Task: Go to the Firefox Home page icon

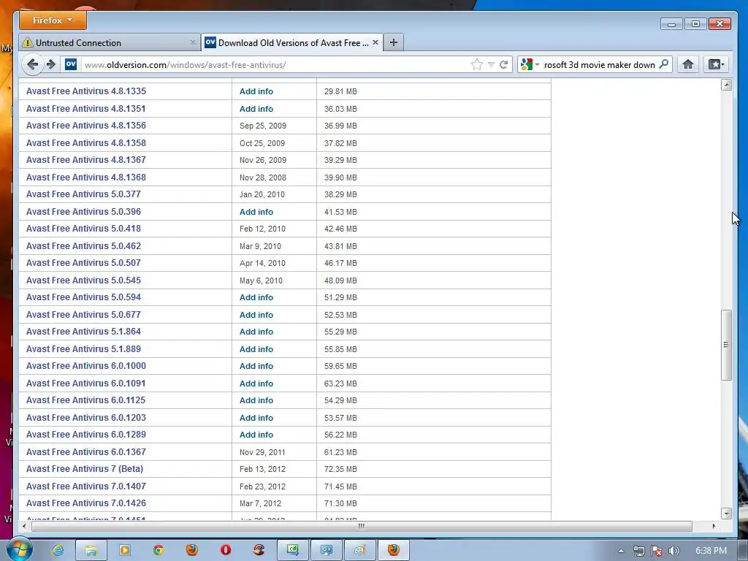Action: click(x=688, y=64)
